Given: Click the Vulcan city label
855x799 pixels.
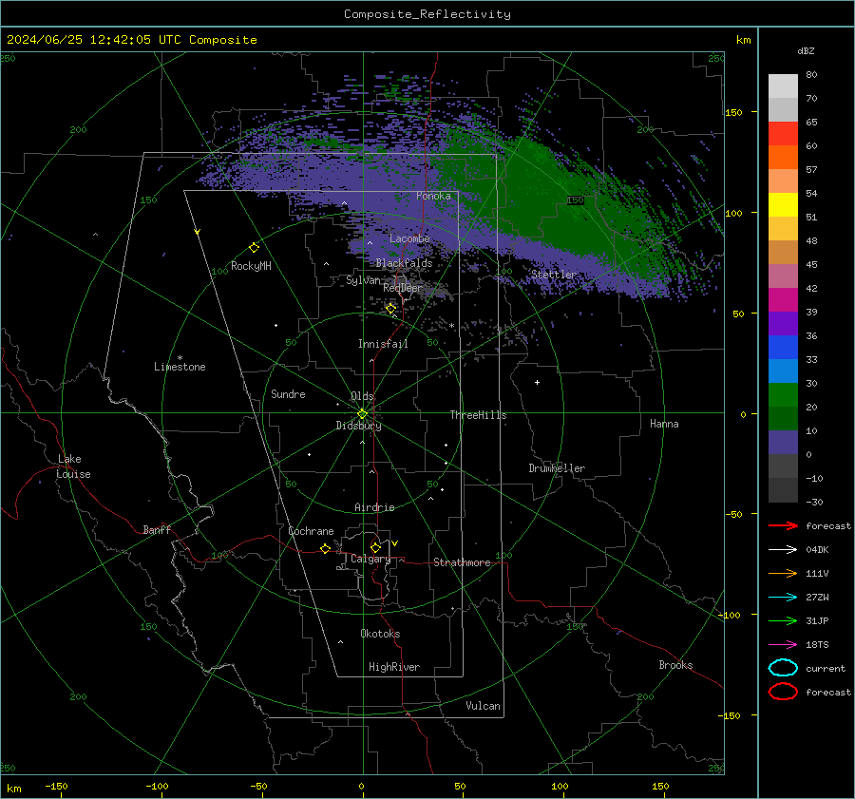Looking at the screenshot, I should (x=483, y=706).
